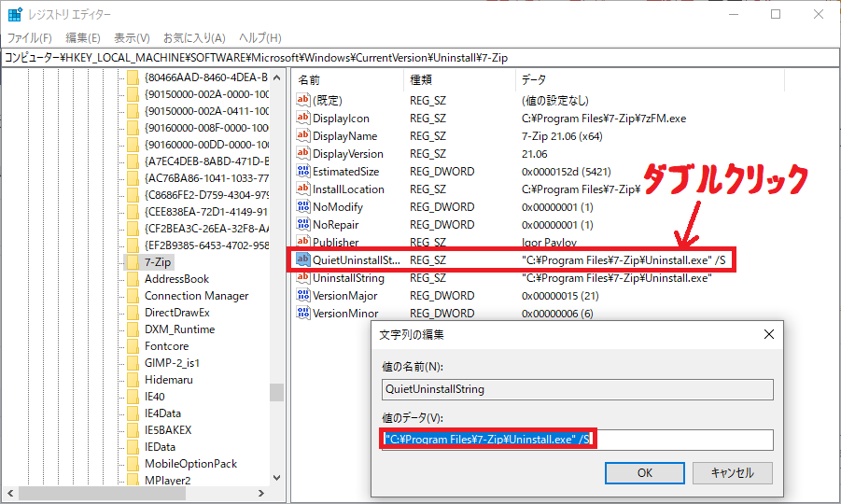
Task: Click the DisplayVersion string value icon
Action: pyautogui.click(x=303, y=153)
